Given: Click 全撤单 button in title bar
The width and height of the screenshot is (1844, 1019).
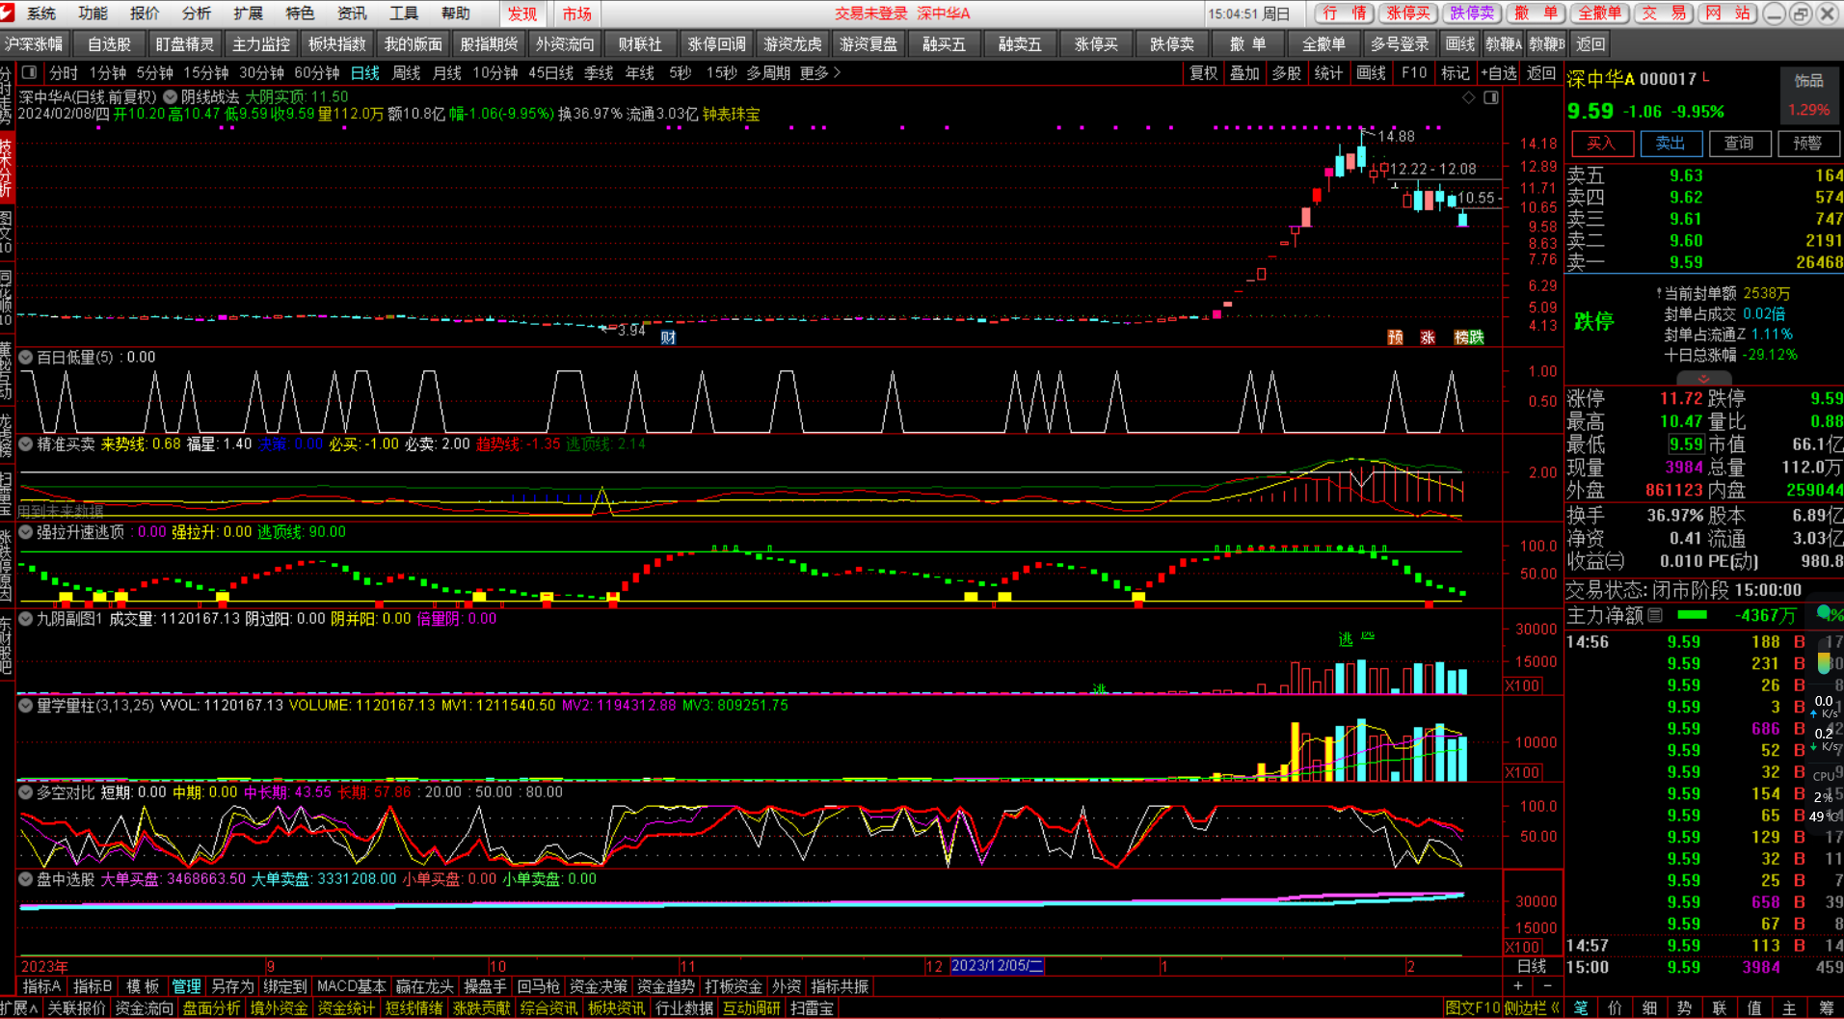Looking at the screenshot, I should [x=1599, y=13].
